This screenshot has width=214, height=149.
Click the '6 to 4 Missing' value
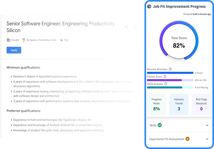(x=201, y=88)
